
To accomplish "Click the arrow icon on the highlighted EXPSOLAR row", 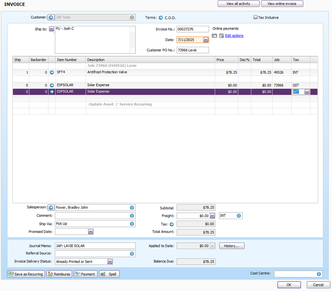I will tap(52, 92).
